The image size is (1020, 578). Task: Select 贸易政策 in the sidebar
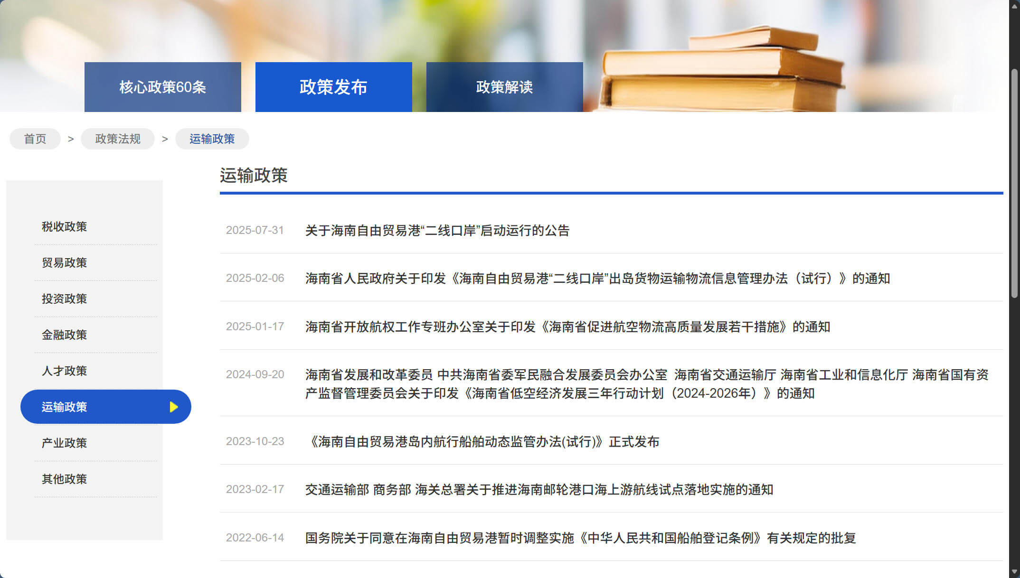coord(65,263)
